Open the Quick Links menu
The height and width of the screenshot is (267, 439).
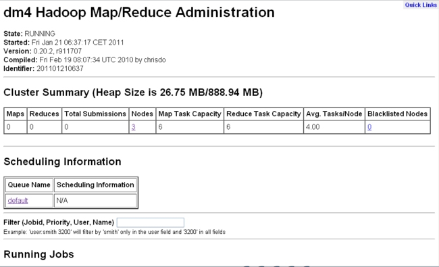tap(421, 5)
